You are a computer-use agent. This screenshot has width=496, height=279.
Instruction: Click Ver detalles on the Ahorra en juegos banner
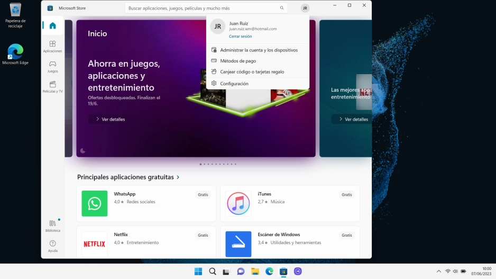point(111,120)
